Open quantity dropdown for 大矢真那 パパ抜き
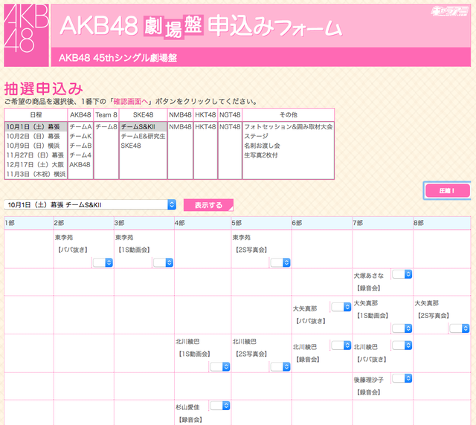 [x=341, y=307]
